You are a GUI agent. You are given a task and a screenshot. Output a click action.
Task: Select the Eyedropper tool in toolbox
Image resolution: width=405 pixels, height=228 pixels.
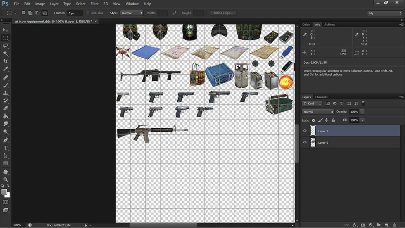click(6, 69)
